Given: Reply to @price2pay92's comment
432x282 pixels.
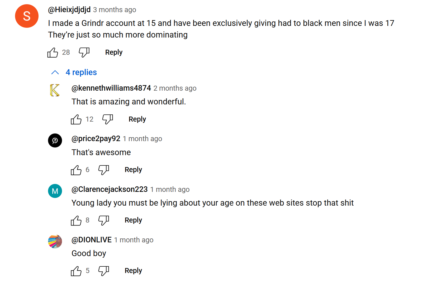Looking at the screenshot, I should click(133, 170).
